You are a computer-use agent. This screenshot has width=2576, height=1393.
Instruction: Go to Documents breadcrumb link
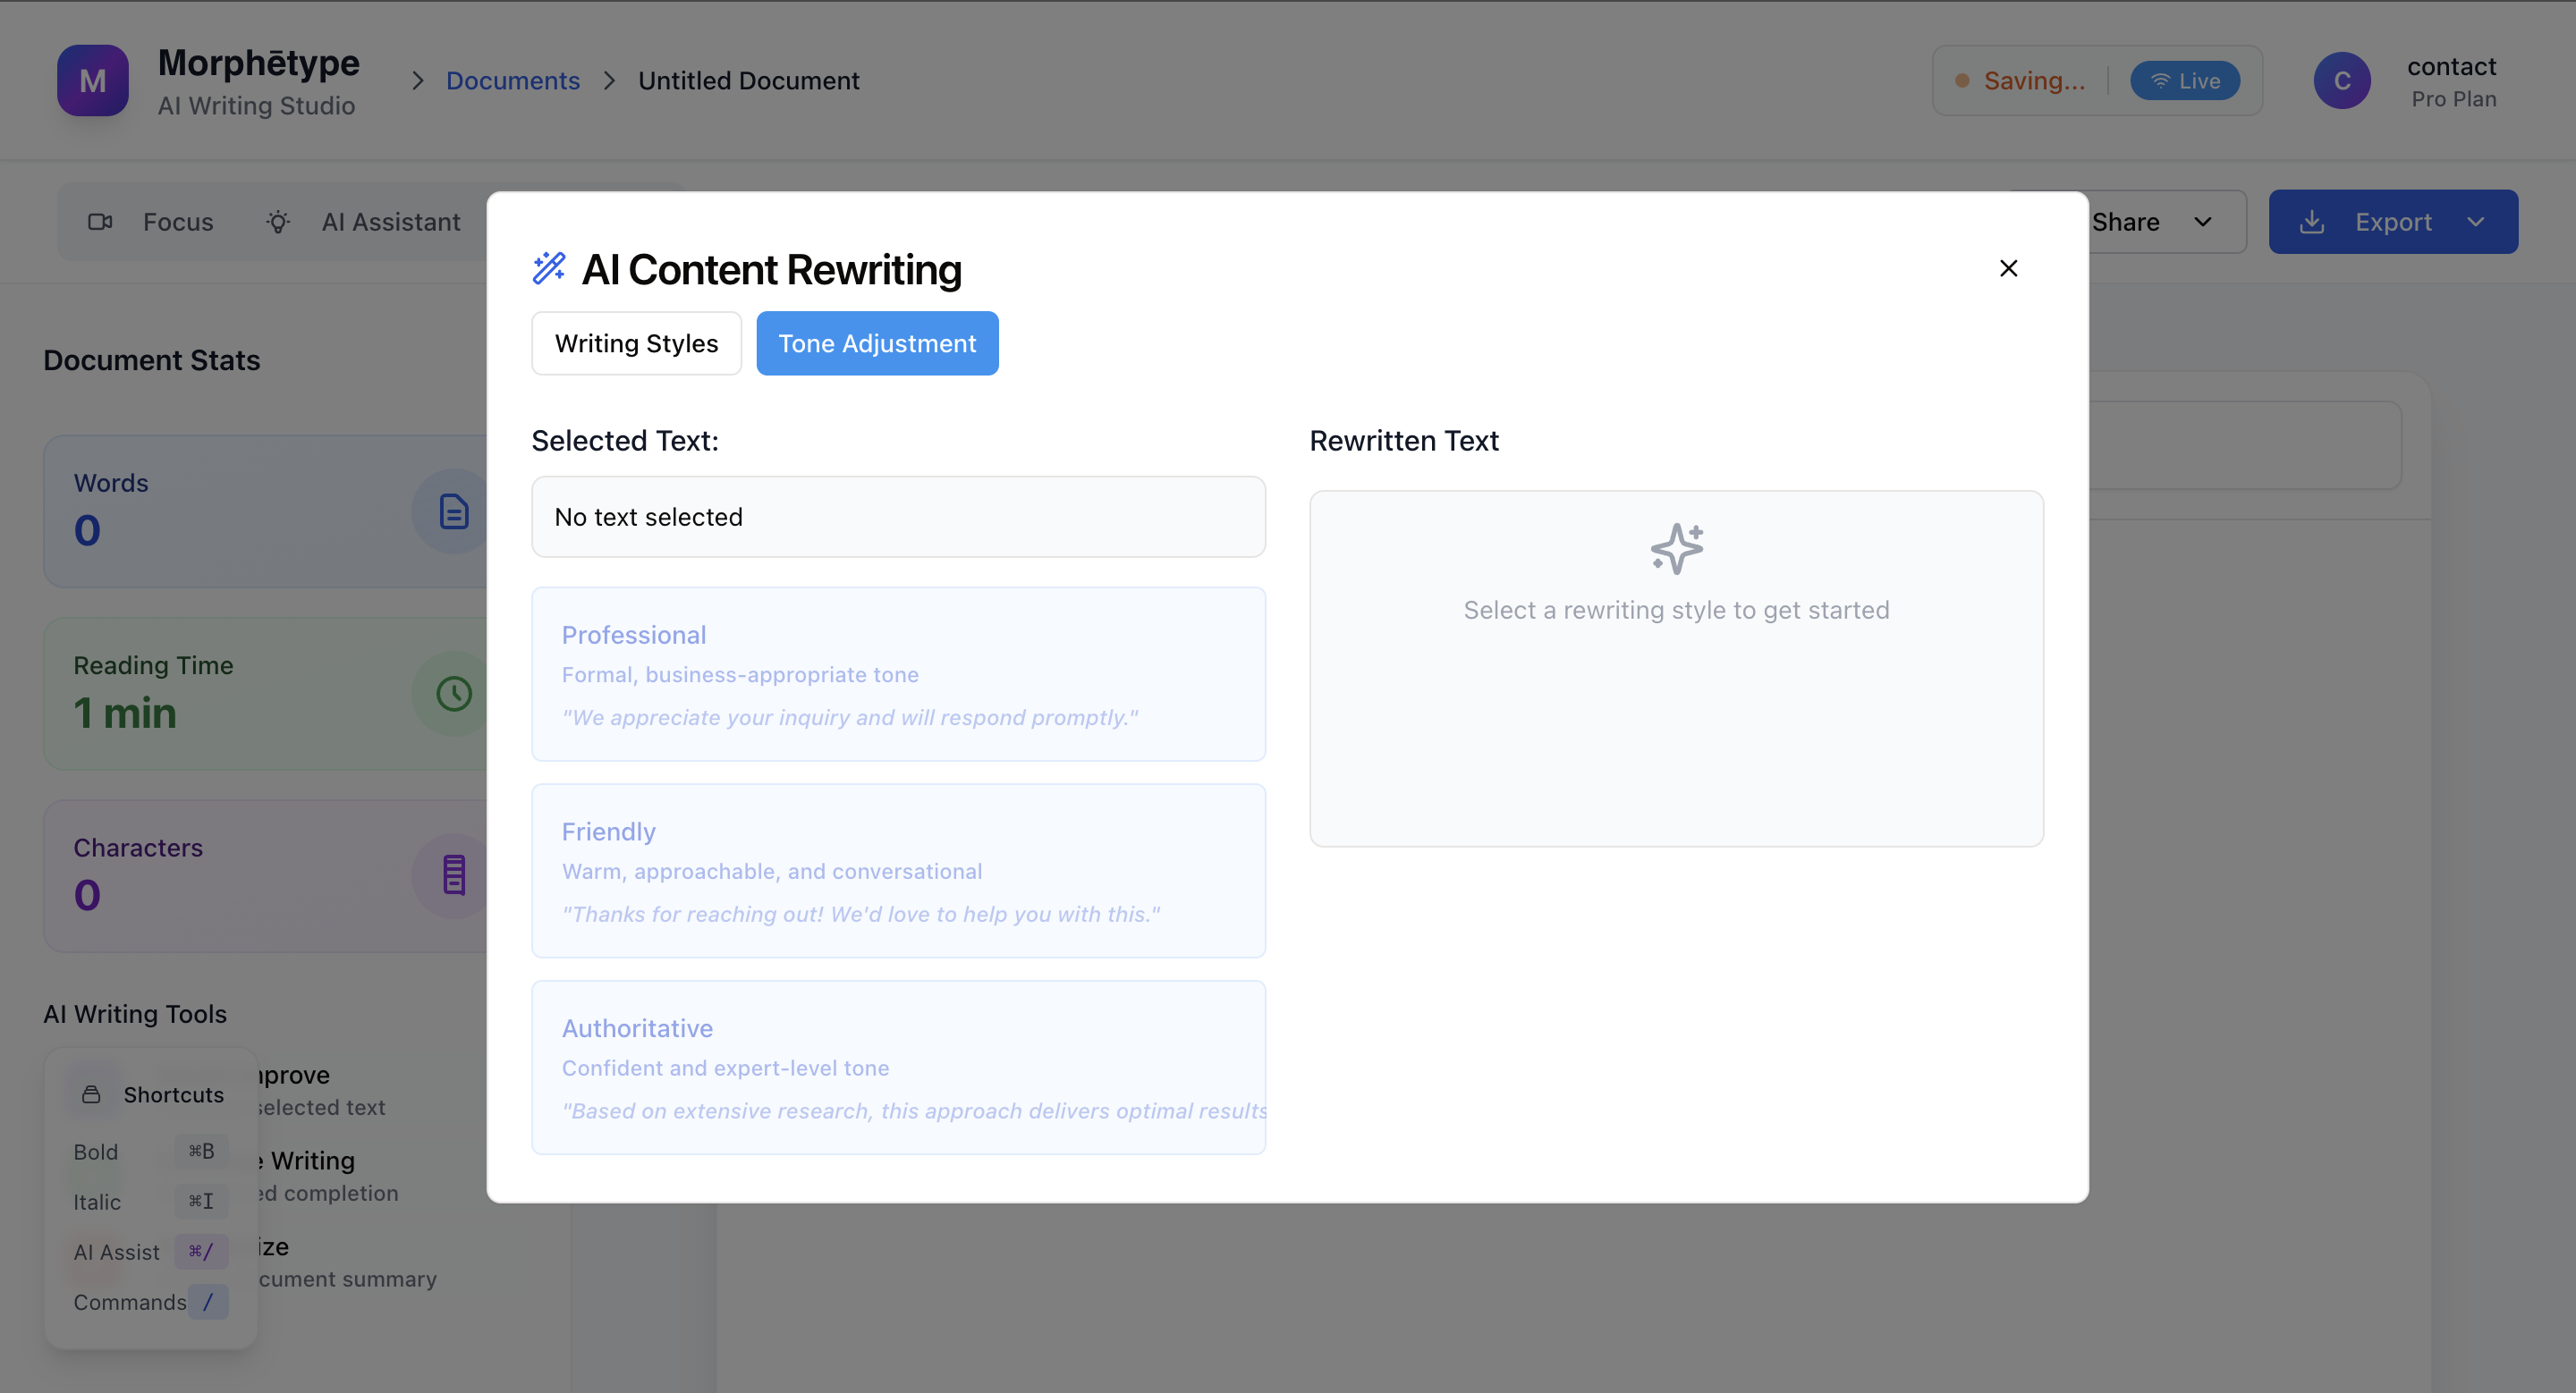point(512,81)
